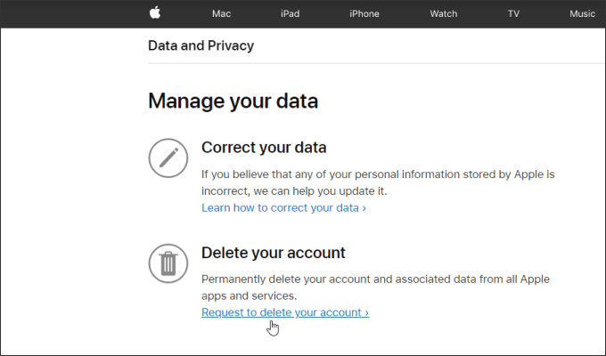This screenshot has width=606, height=356.
Task: Click the Correct your data heading
Action: pos(264,148)
